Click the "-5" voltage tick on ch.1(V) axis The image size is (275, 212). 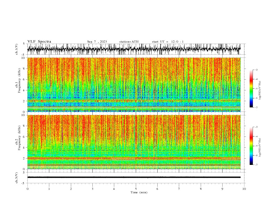pos(23,55)
